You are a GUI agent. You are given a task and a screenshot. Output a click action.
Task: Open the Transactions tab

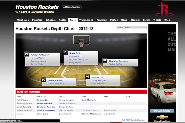(86, 20)
